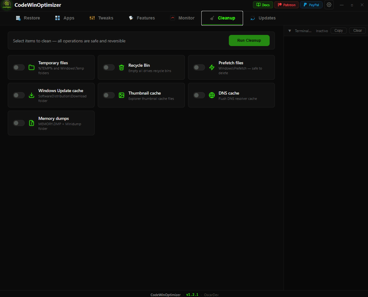This screenshot has width=368, height=297.
Task: Click the Temporary files card title
Action: (x=53, y=63)
